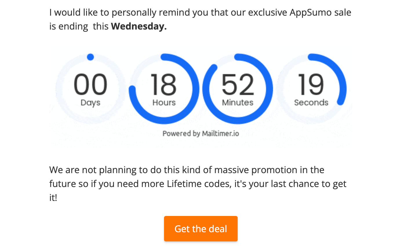Click the Days label under 00
This screenshot has height=251, width=393.
[90, 102]
